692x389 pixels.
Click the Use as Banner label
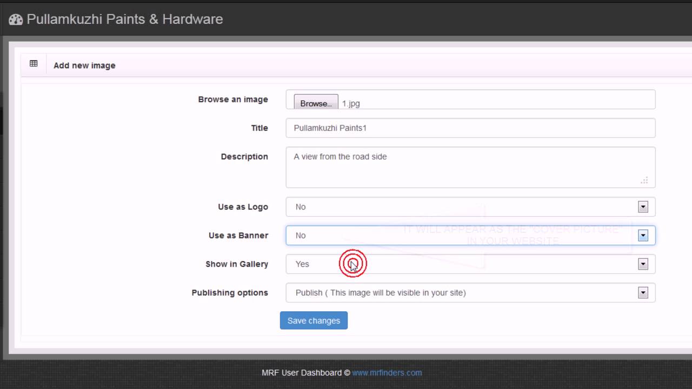tap(238, 236)
